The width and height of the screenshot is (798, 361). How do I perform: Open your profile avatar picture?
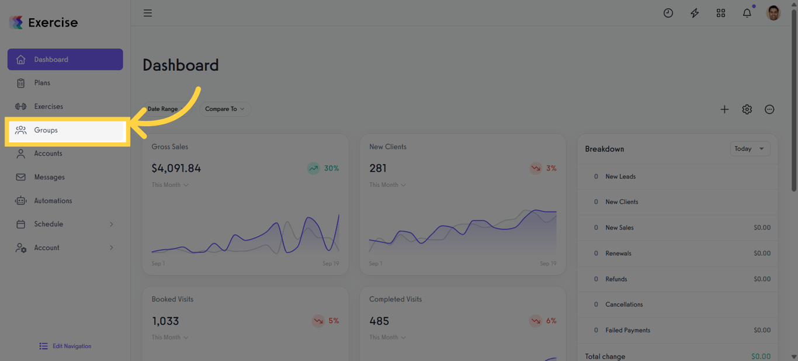pyautogui.click(x=773, y=12)
